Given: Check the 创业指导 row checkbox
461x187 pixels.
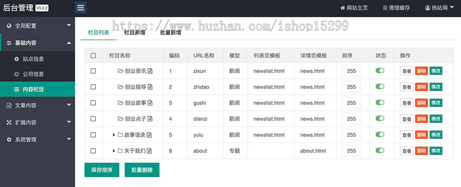Looking at the screenshot, I should click(x=93, y=87).
